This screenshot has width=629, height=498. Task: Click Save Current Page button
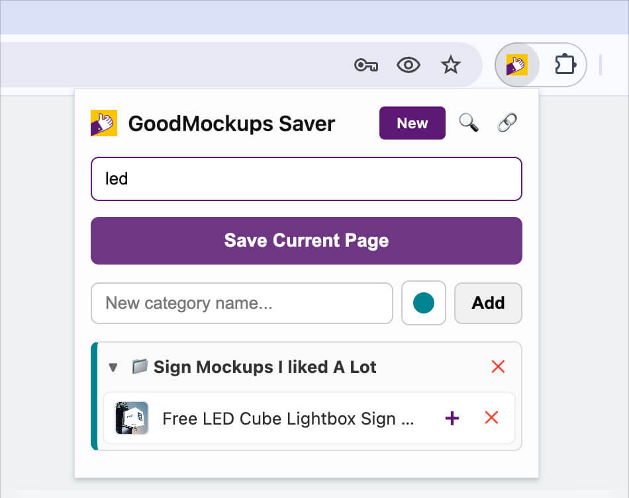point(307,240)
